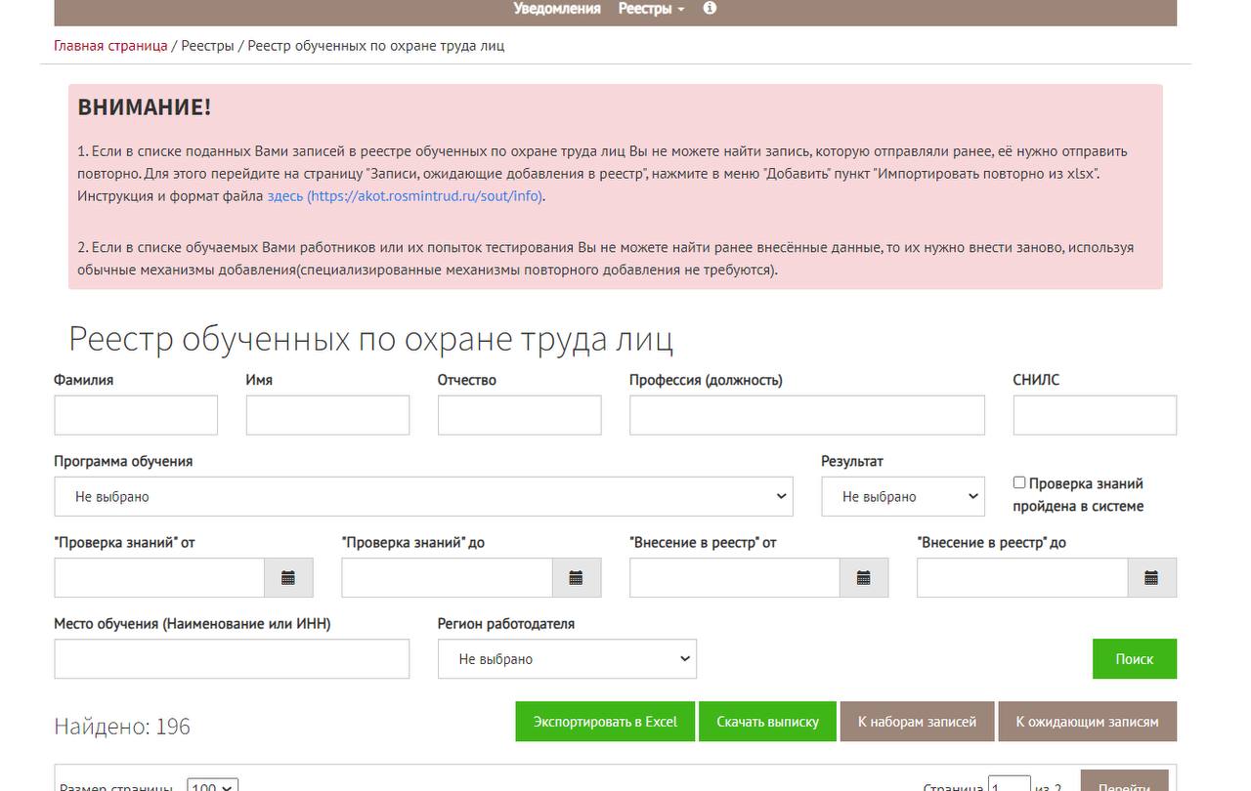The width and height of the screenshot is (1251, 791).
Task: Open К наборам записей button
Action: [917, 722]
